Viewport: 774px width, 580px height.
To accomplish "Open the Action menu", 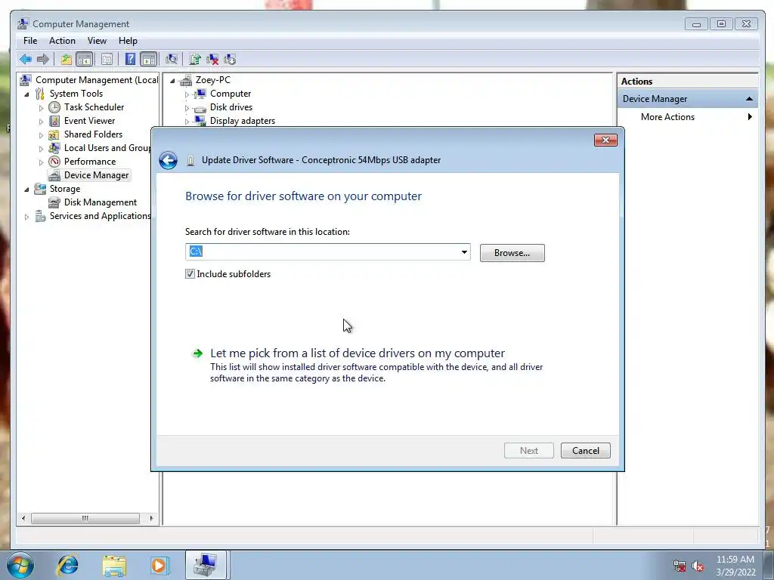I will pos(62,41).
